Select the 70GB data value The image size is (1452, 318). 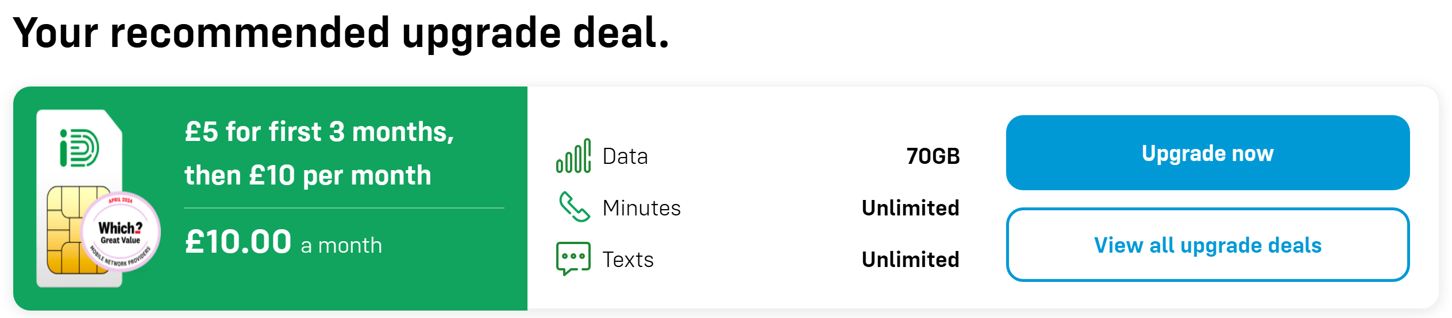[x=933, y=156]
